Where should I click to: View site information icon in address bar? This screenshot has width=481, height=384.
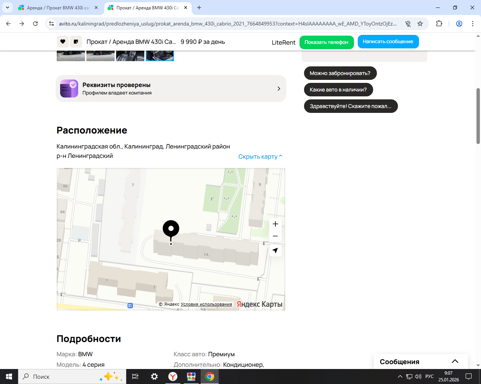pos(52,24)
